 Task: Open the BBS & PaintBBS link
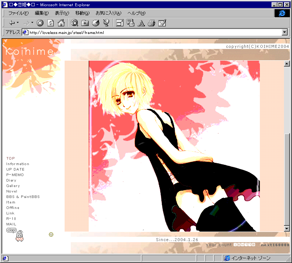click(x=23, y=197)
